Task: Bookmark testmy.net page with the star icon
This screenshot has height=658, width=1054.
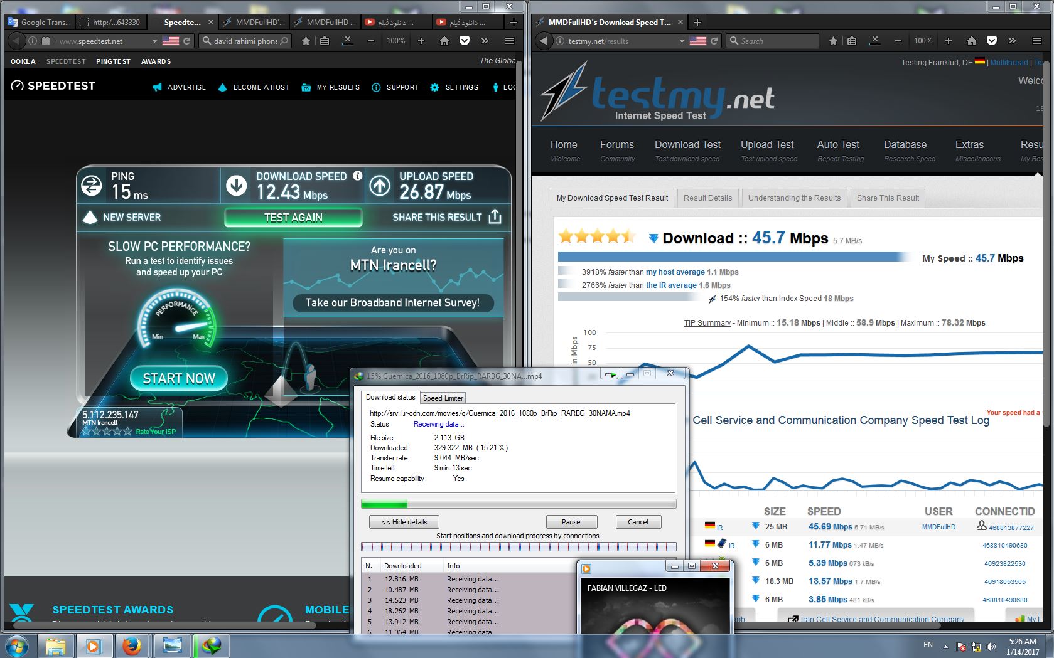Action: (833, 41)
